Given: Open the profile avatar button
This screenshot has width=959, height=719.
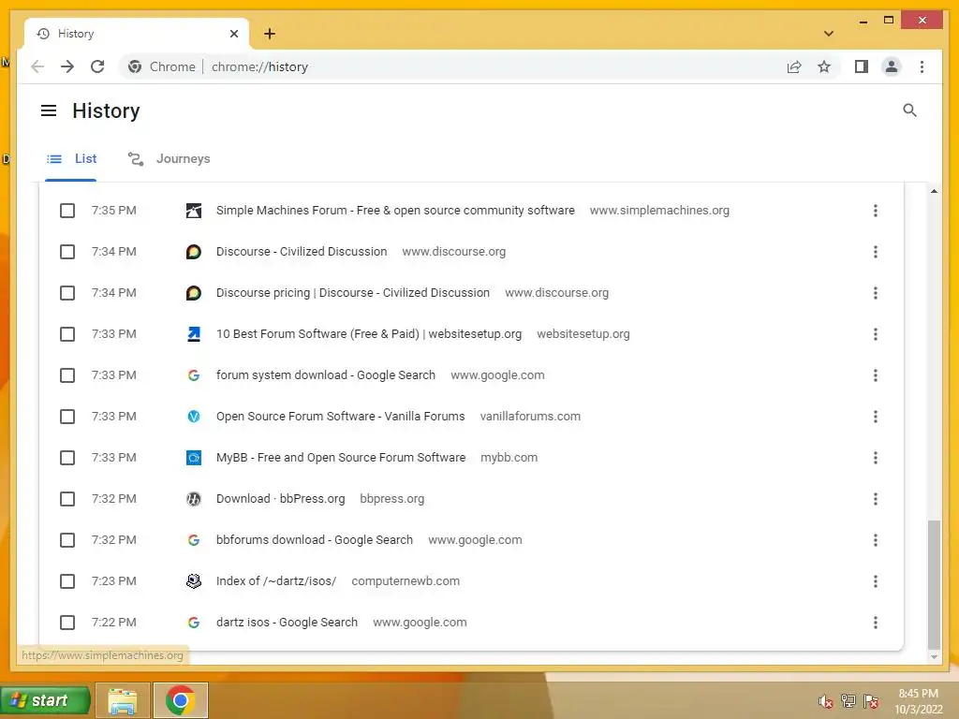Looking at the screenshot, I should (x=892, y=66).
